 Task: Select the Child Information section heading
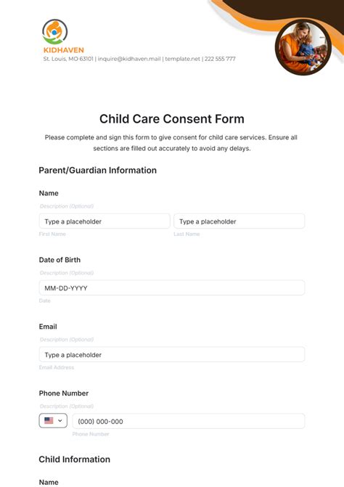pyautogui.click(x=75, y=459)
